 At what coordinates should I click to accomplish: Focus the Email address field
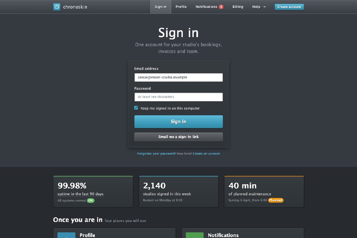[x=178, y=77]
